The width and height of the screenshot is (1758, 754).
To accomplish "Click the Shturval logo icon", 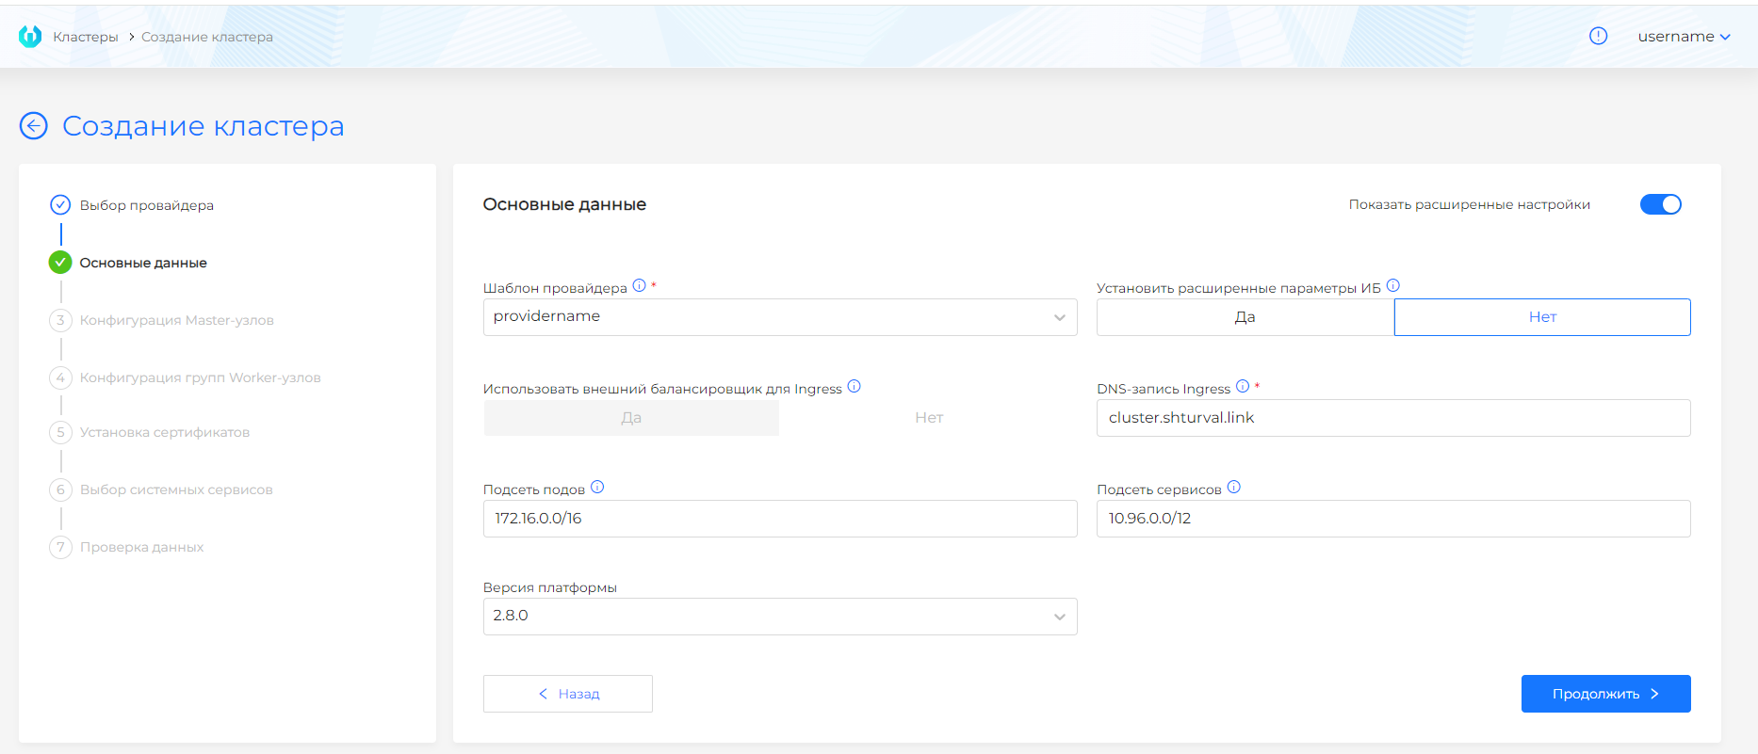I will tap(30, 37).
